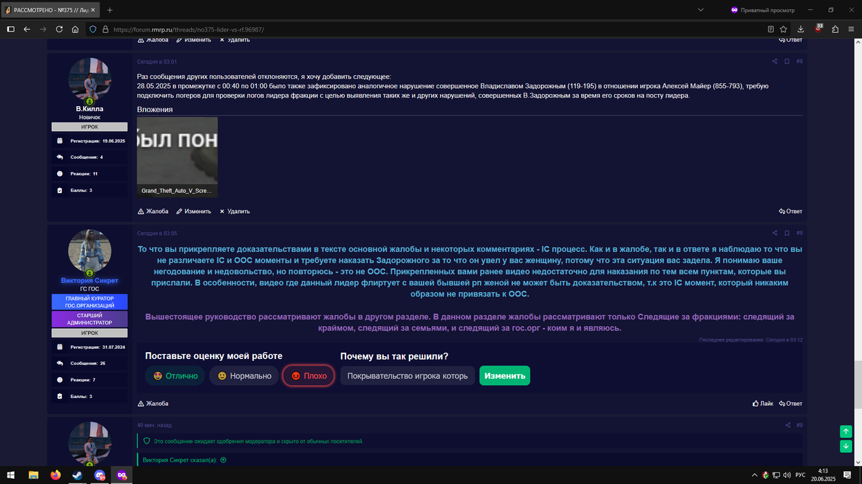Image resolution: width=862 pixels, height=484 pixels.
Task: Open the privacy extension showing badge 33
Action: (x=818, y=29)
